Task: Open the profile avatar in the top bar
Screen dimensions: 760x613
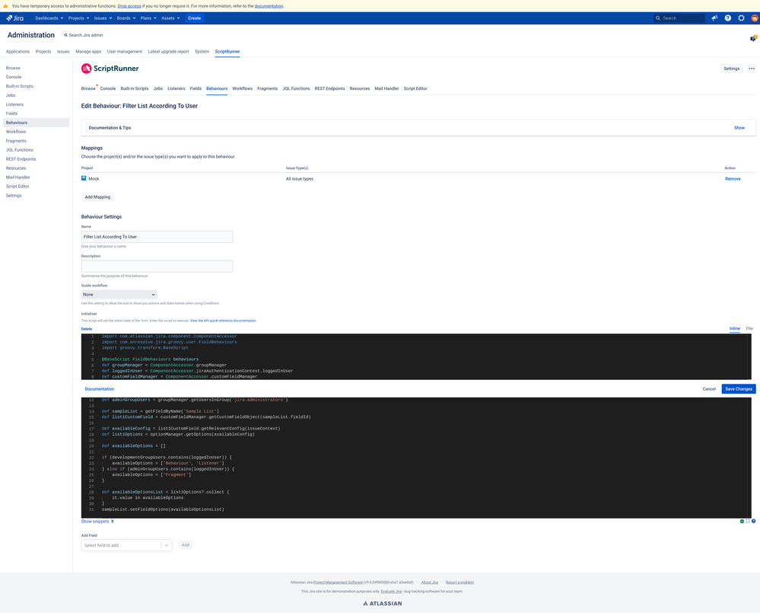Action: point(755,18)
